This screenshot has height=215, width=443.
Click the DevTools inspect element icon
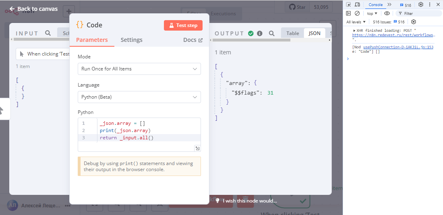tap(348, 5)
